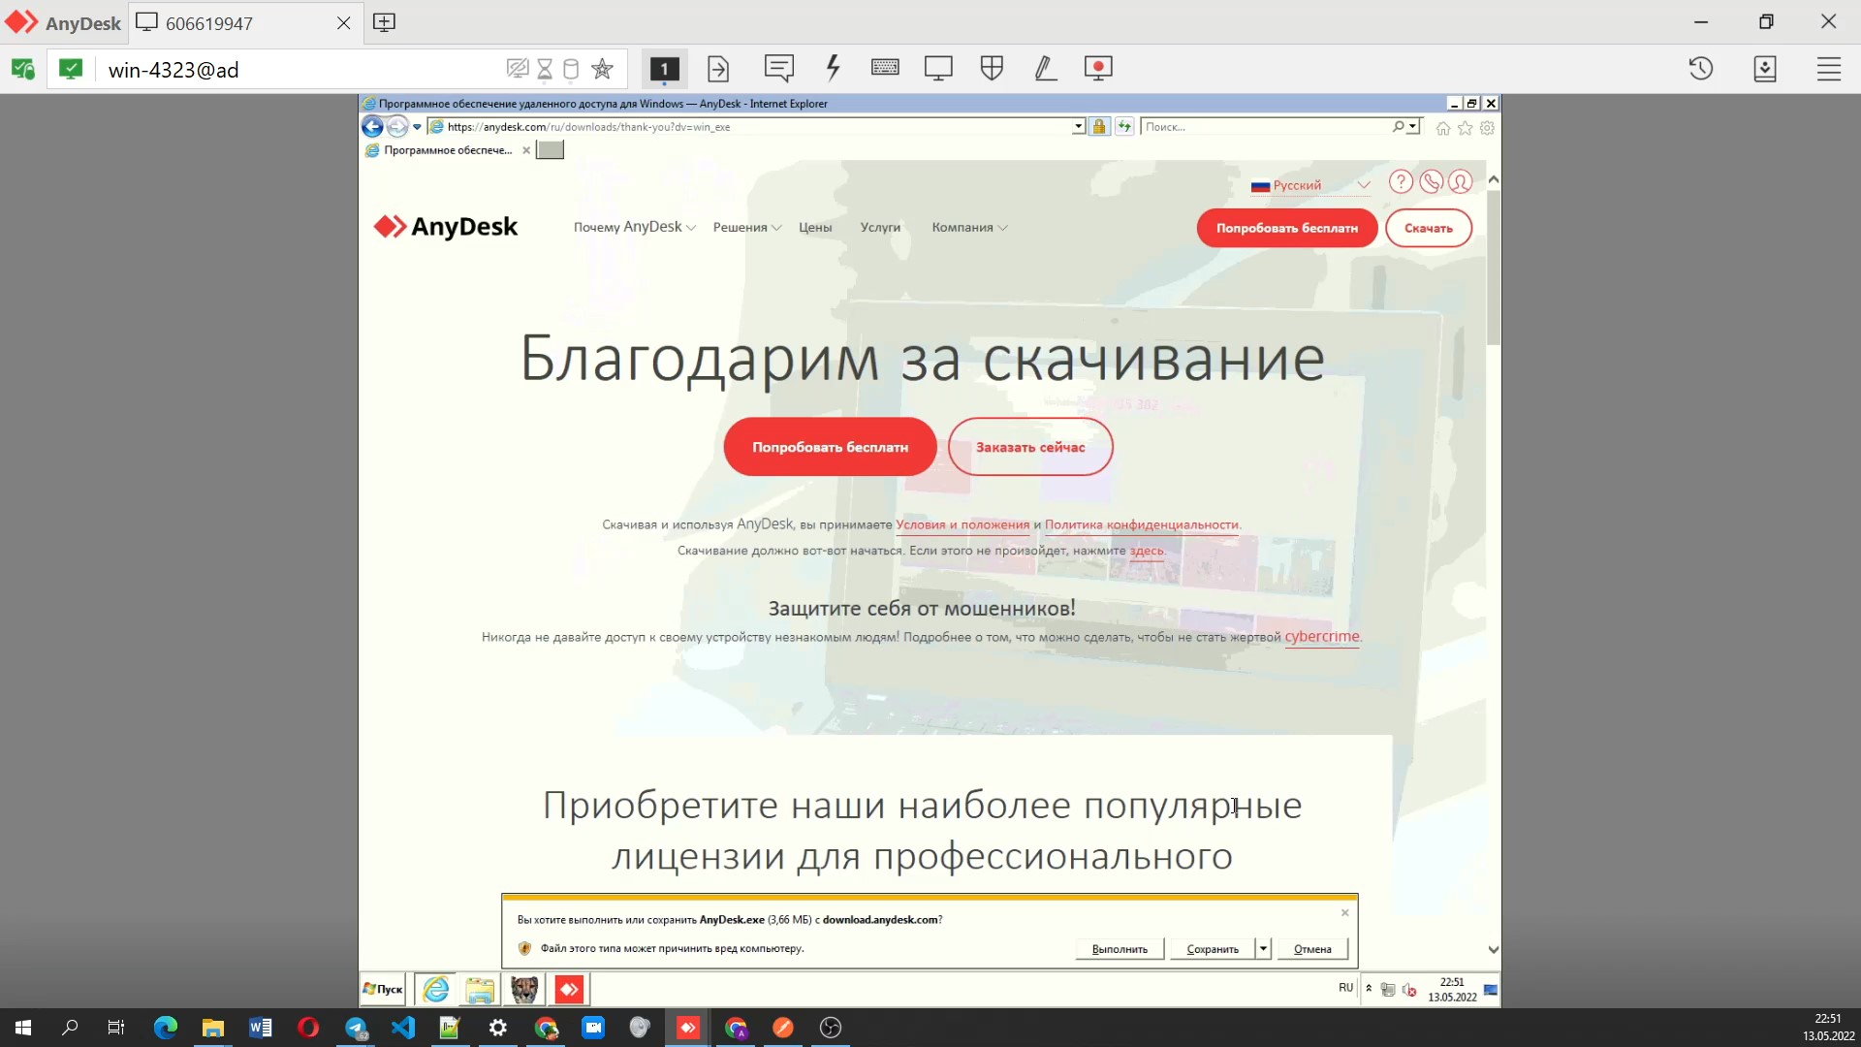
Task: Open the display settings monitor icon
Action: coord(937,69)
